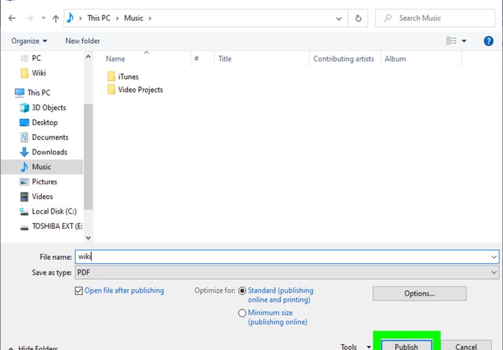Open Local Disk (C:) in navigation pane

click(54, 211)
